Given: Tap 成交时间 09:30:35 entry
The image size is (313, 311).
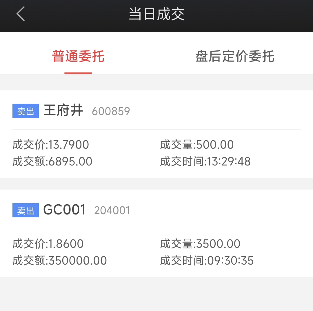Looking at the screenshot, I should click(x=207, y=261).
